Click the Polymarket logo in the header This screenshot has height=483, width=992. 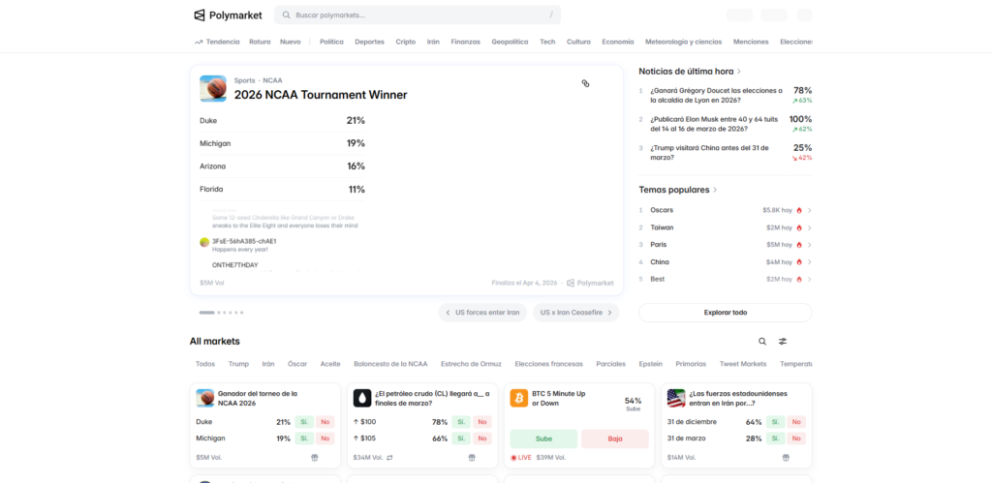point(228,15)
